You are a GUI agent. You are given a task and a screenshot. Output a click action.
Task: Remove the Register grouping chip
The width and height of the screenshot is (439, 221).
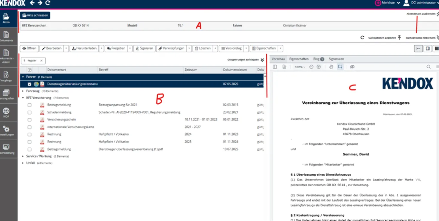(x=41, y=60)
